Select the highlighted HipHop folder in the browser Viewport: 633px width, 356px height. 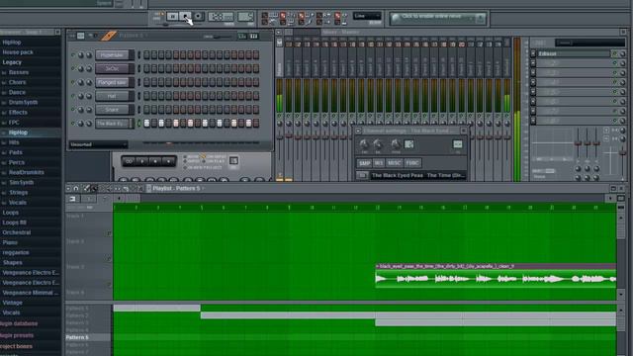tap(18, 133)
